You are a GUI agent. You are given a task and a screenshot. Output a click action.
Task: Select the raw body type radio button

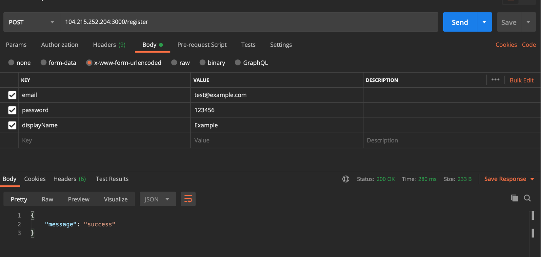[x=174, y=62]
